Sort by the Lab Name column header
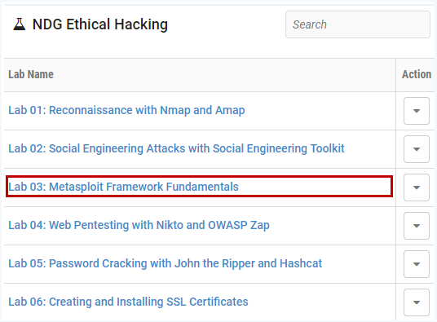437x322 pixels. pyautogui.click(x=31, y=74)
